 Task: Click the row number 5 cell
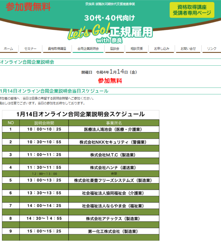tap(11, 180)
